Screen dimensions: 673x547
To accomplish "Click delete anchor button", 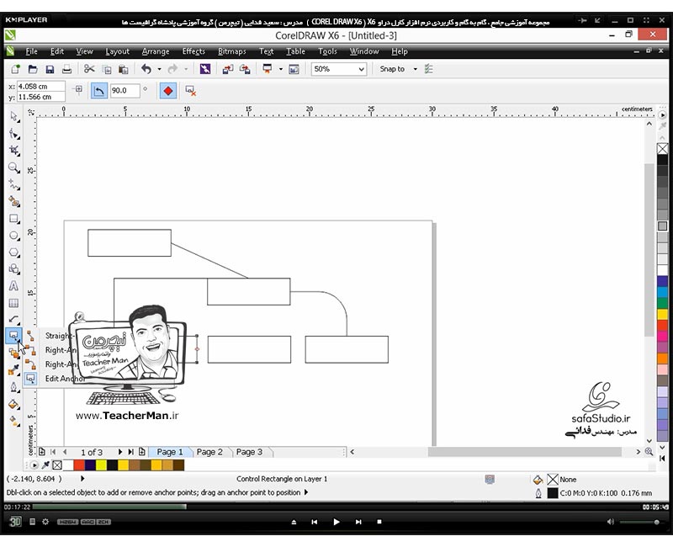I will pos(191,91).
